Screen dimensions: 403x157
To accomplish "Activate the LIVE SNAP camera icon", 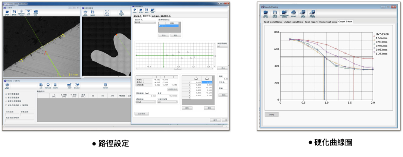I will point(28,13).
